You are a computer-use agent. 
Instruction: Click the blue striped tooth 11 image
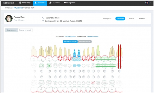[x=74, y=55]
